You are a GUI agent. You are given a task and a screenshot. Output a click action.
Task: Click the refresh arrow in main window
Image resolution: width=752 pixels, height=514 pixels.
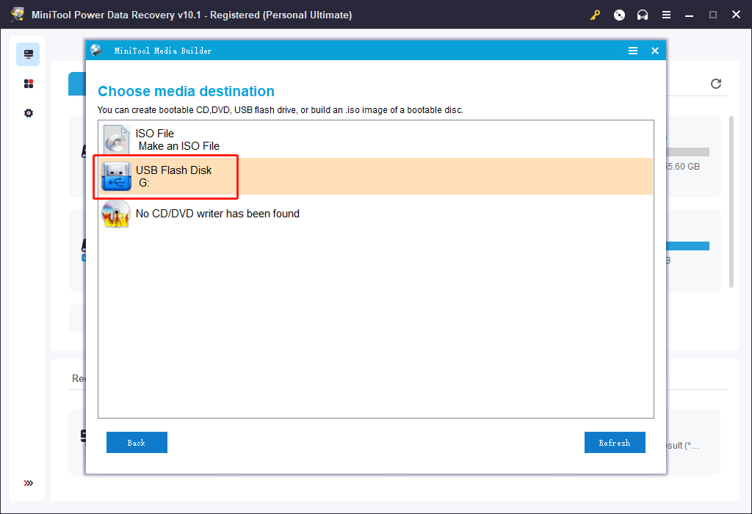tap(716, 84)
